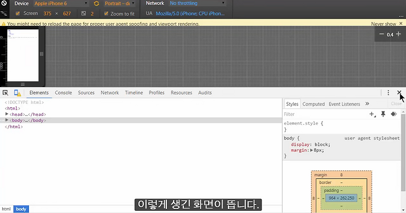Click the display: block property
Image resolution: width=406 pixels, height=213 pixels.
click(311, 144)
